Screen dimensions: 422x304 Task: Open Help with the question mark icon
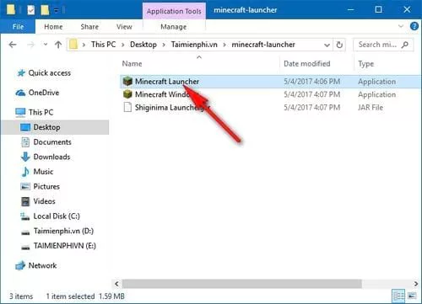coord(414,26)
